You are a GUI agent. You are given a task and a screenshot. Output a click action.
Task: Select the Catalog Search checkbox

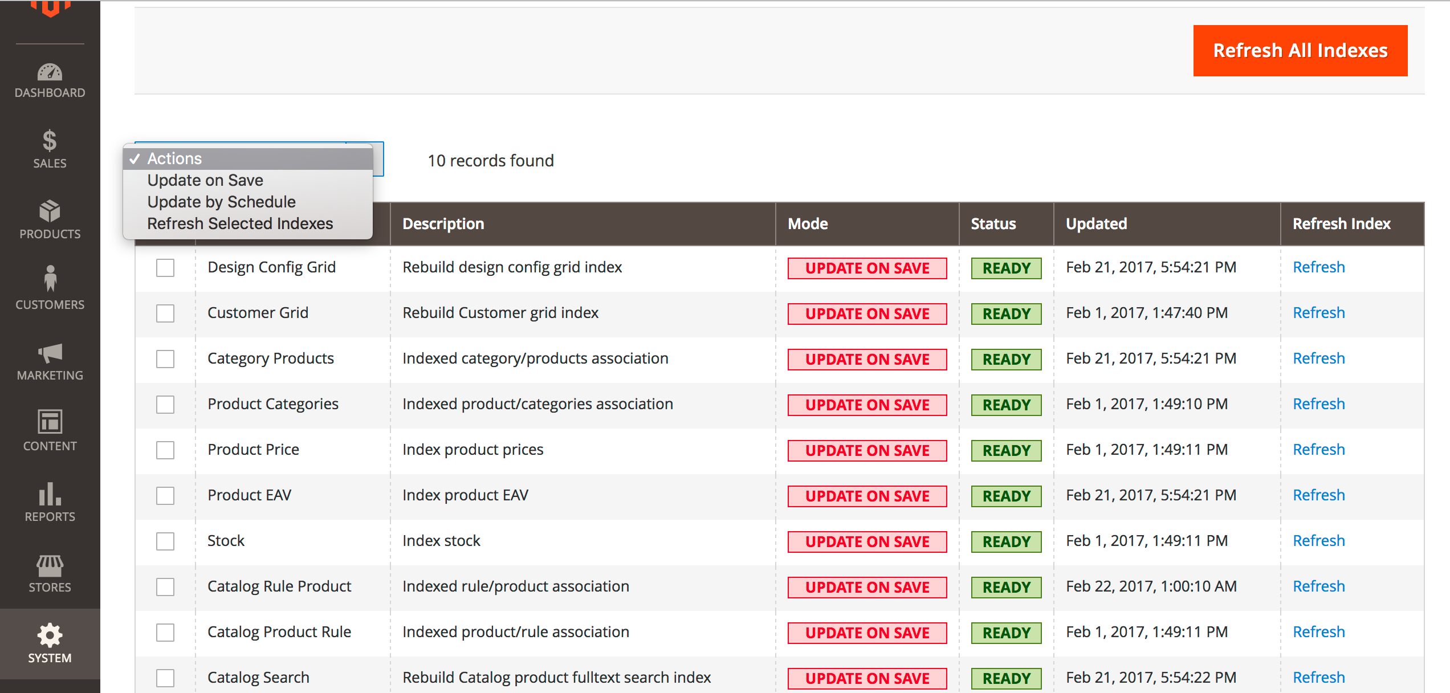click(165, 678)
